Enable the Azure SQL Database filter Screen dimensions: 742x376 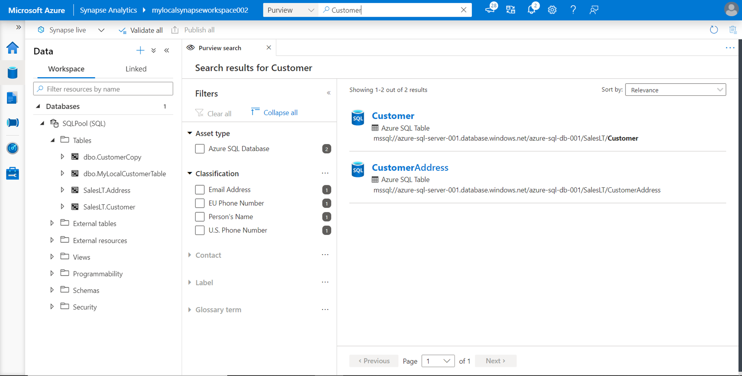click(x=200, y=149)
